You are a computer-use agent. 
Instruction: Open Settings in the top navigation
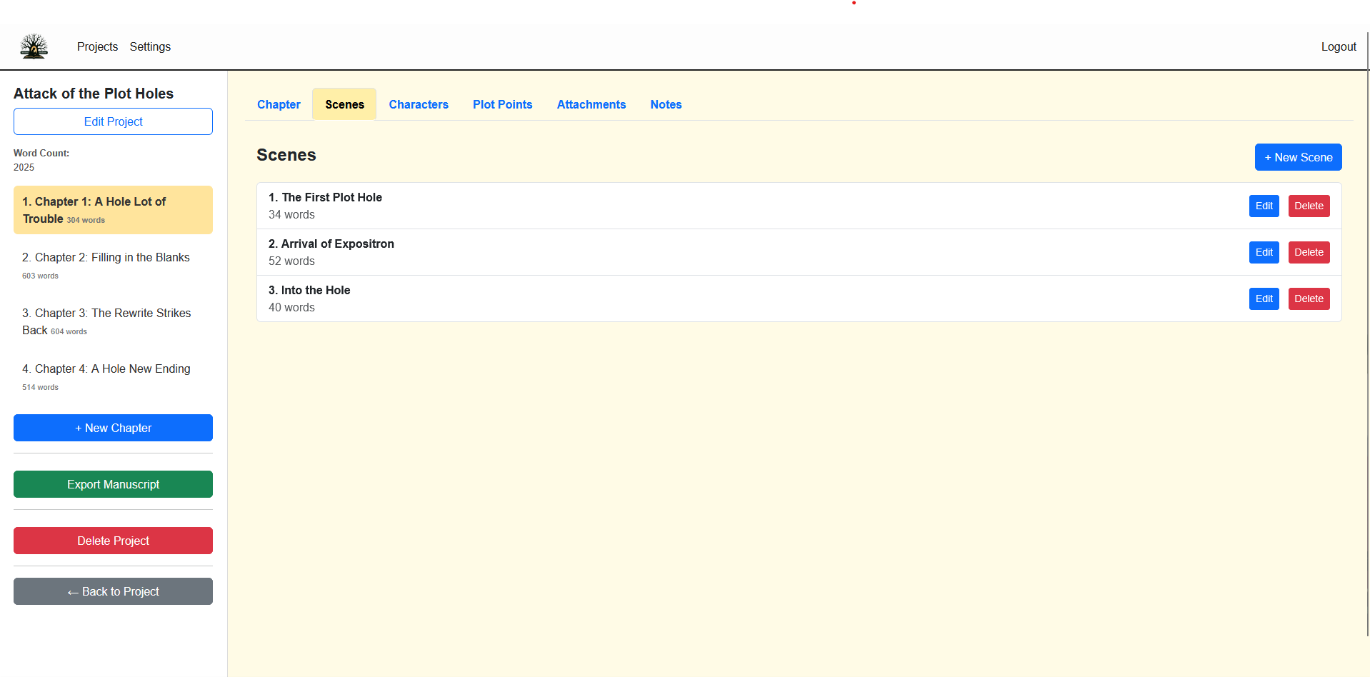click(150, 46)
